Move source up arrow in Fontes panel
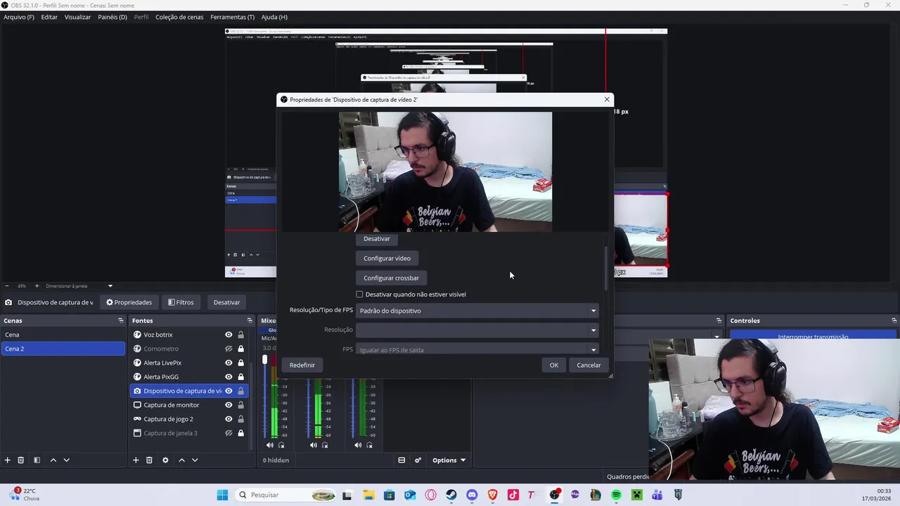Screen dimensions: 900x506 coord(181,460)
